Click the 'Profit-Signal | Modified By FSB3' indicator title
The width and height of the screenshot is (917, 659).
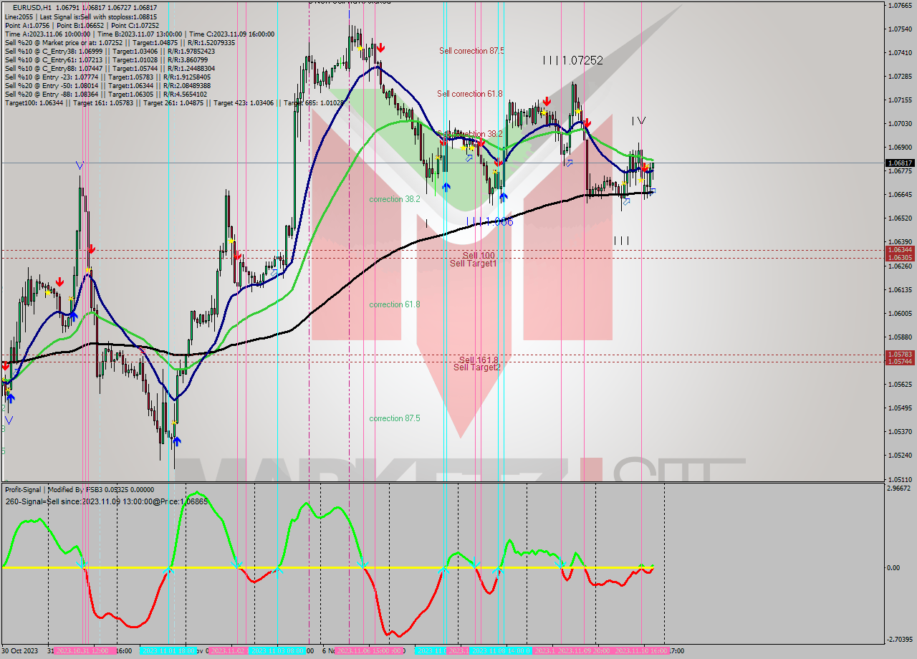coord(78,489)
